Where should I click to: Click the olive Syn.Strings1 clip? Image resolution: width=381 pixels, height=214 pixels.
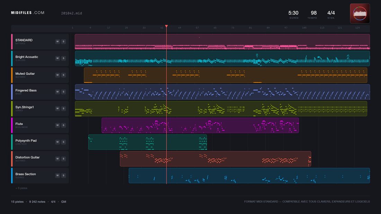tap(221, 109)
